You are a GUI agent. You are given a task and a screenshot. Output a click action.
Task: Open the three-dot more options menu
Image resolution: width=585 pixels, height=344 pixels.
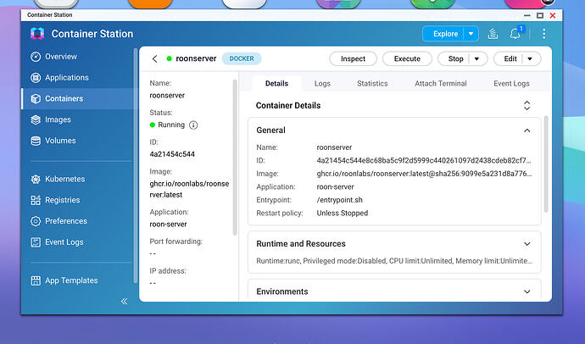tap(544, 34)
